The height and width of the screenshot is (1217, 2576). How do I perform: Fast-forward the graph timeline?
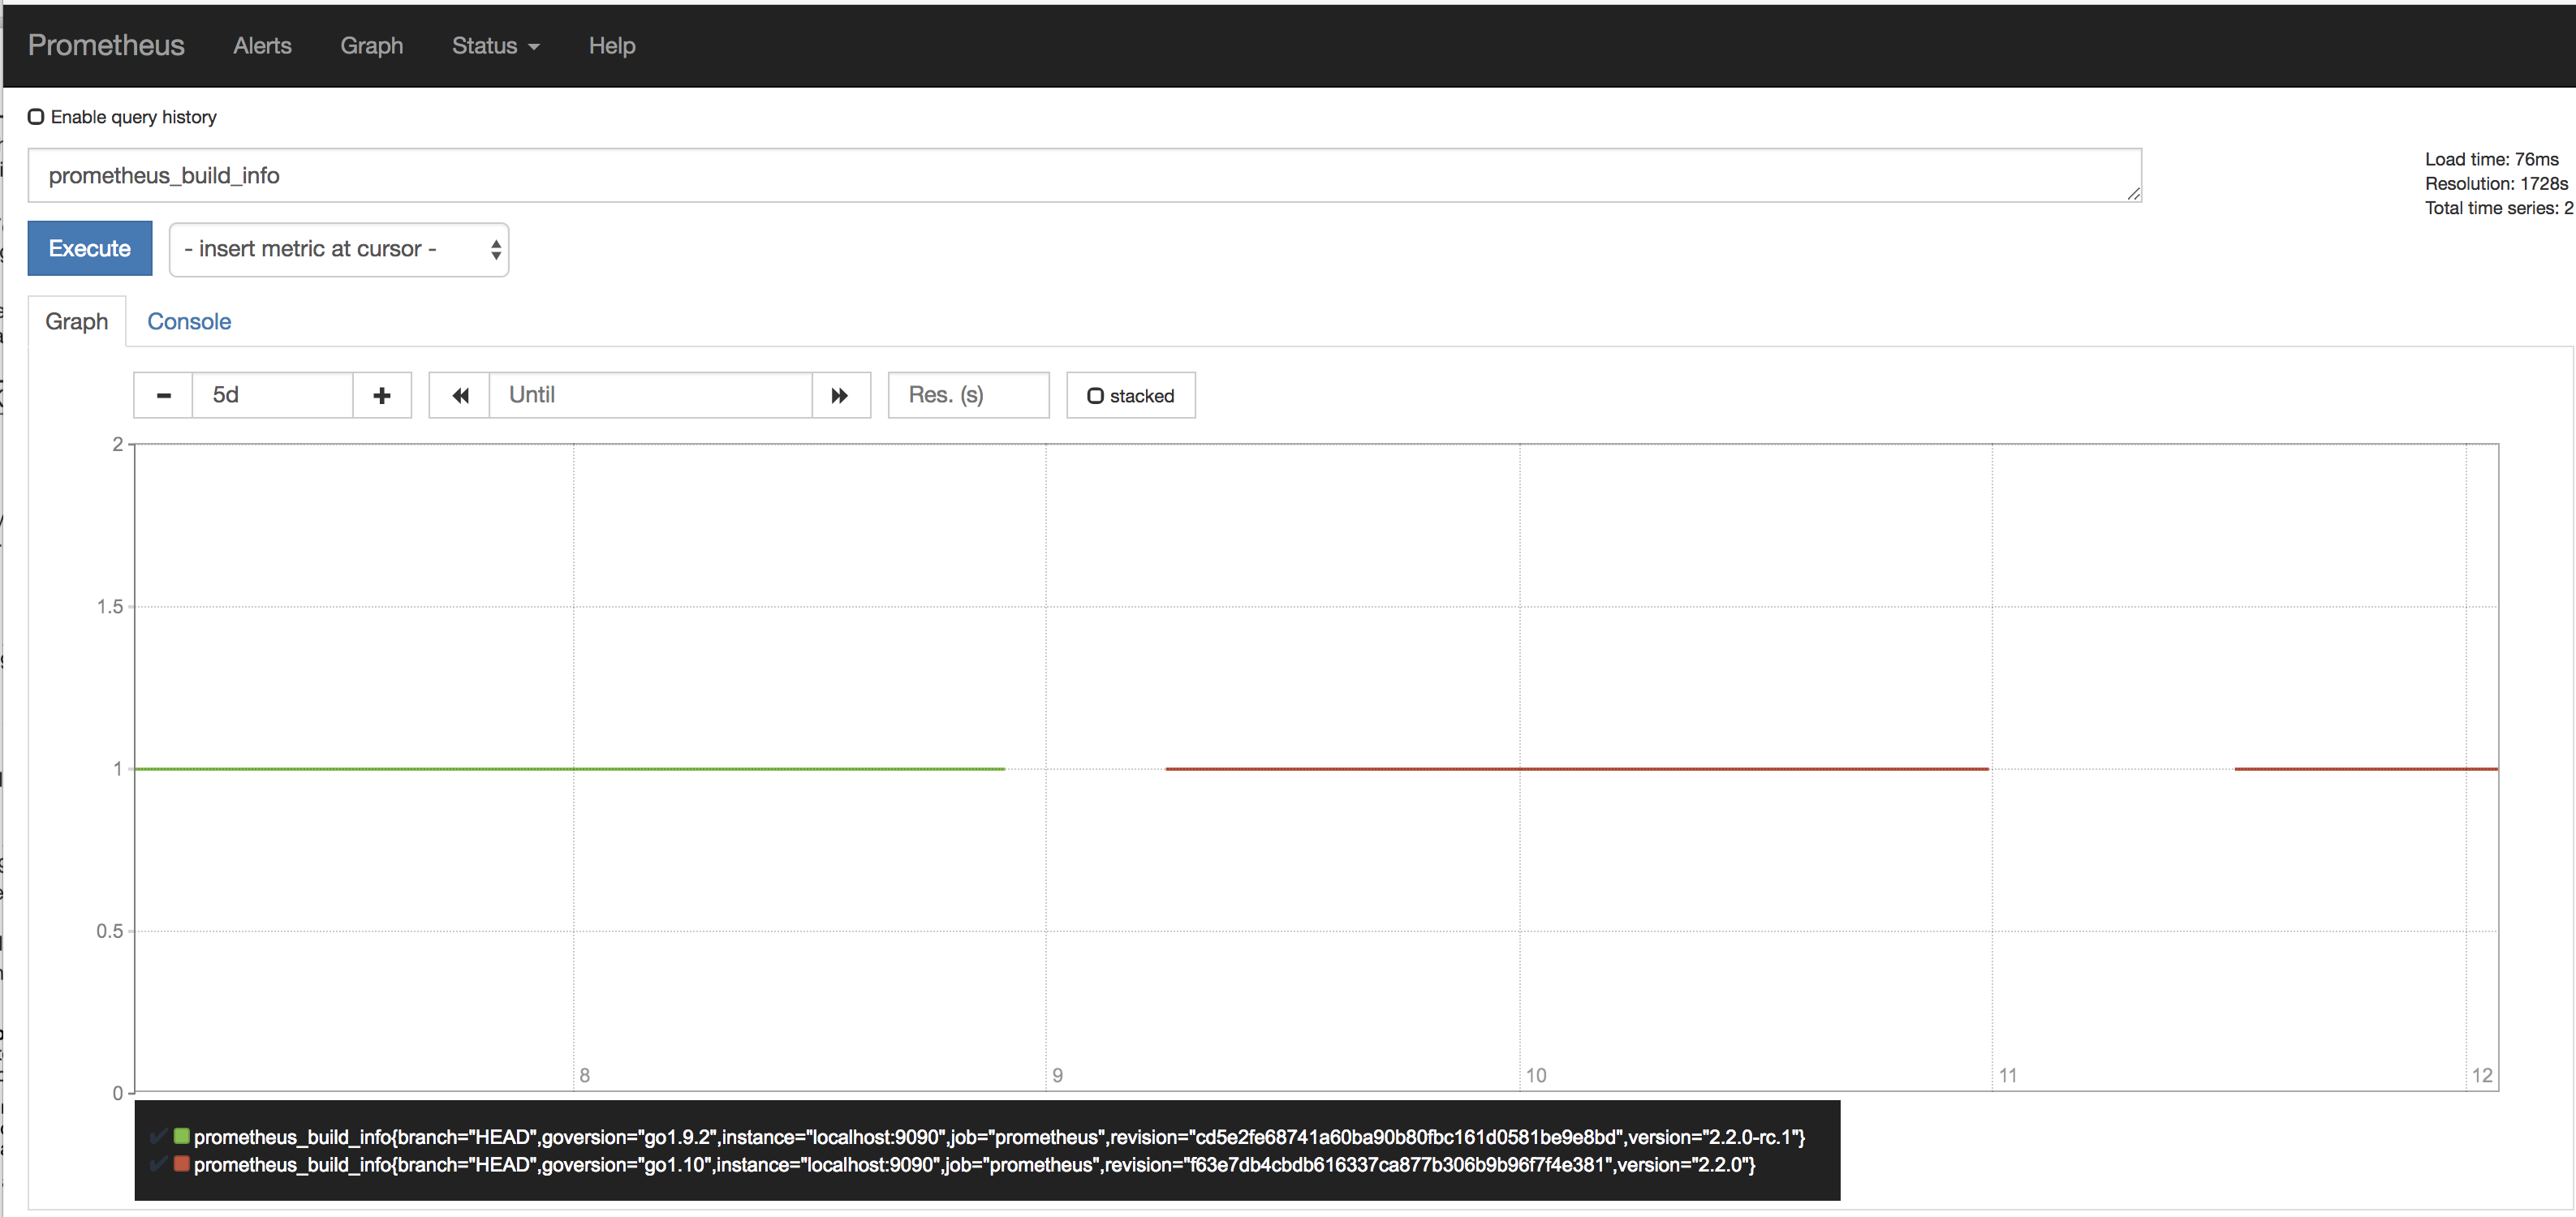click(839, 395)
